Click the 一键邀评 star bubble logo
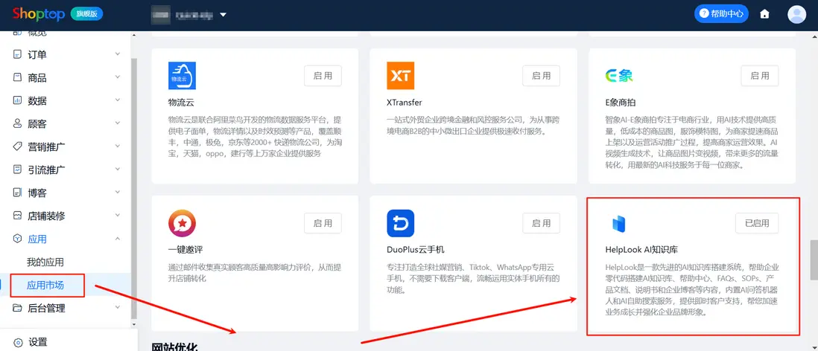The image size is (818, 351). click(x=182, y=223)
